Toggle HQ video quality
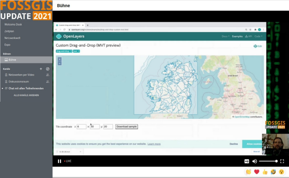Viewport: 289px width, 178px height. (247, 161)
